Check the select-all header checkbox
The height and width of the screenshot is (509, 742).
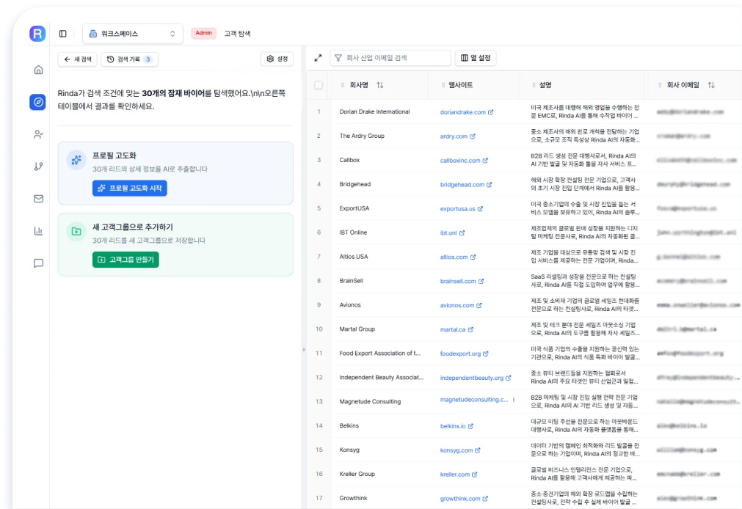pyautogui.click(x=319, y=85)
